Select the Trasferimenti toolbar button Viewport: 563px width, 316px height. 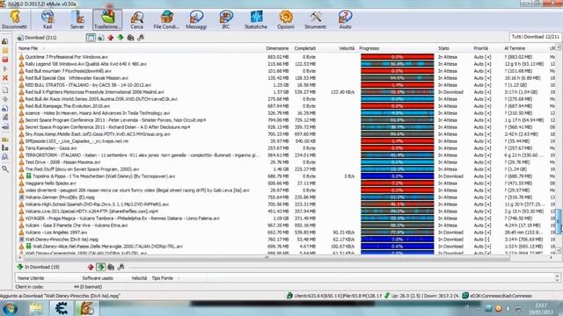click(x=107, y=19)
